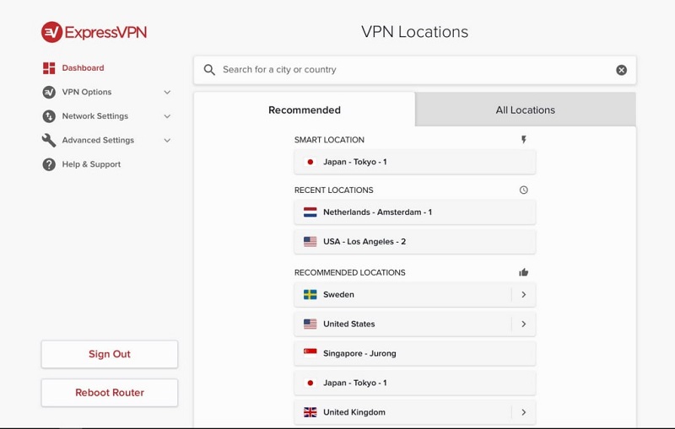Click the Advanced Settings wrench icon
Screen dimensions: 675x429
pos(49,140)
